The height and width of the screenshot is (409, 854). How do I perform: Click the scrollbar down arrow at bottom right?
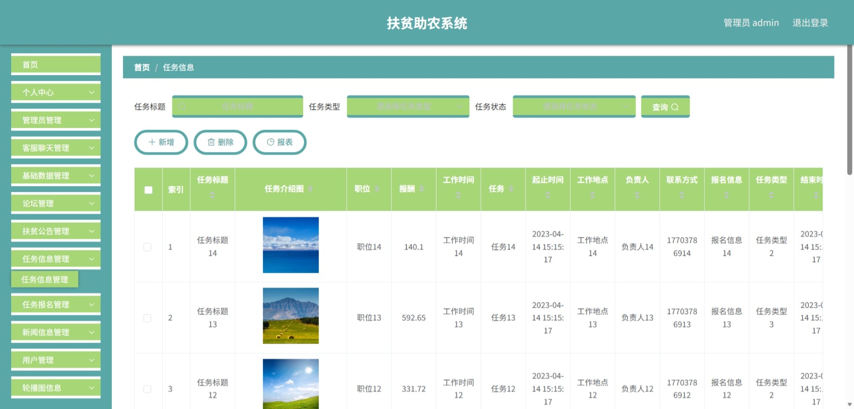(850, 404)
